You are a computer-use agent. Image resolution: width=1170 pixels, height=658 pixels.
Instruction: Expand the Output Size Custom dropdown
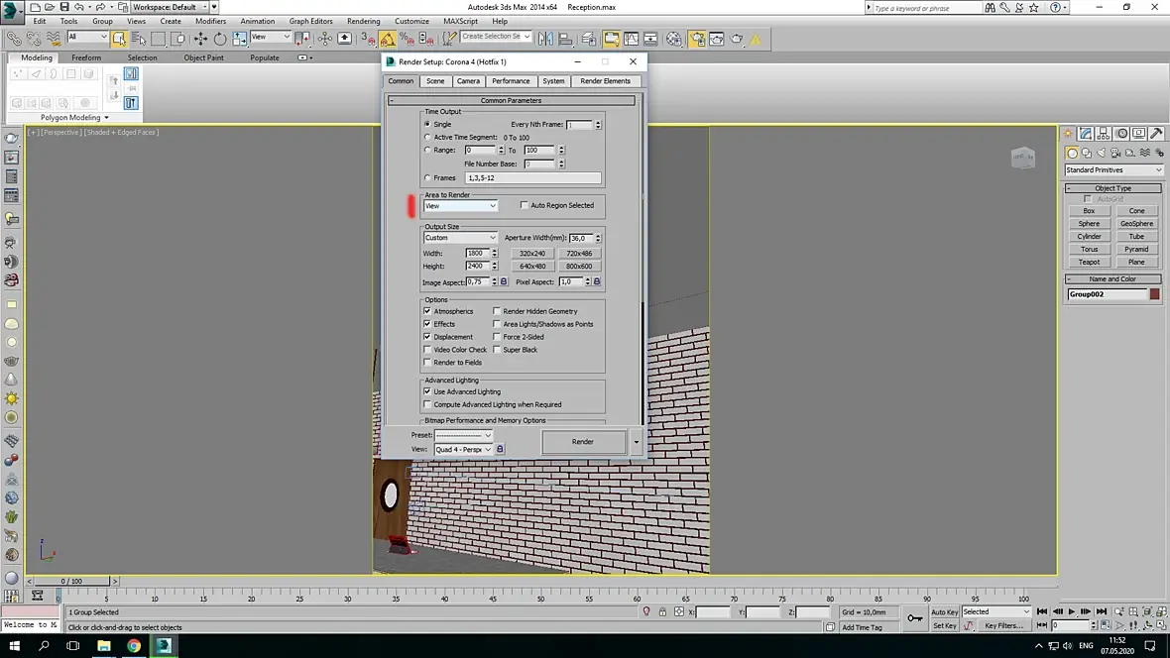(461, 238)
